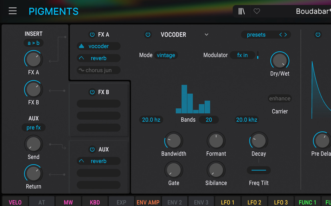Click the Sibilance knob

(x=216, y=170)
